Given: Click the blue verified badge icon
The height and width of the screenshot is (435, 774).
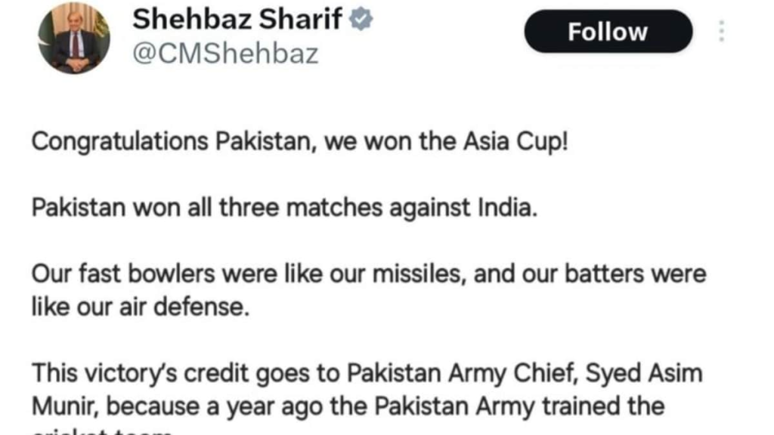Looking at the screenshot, I should (x=363, y=20).
